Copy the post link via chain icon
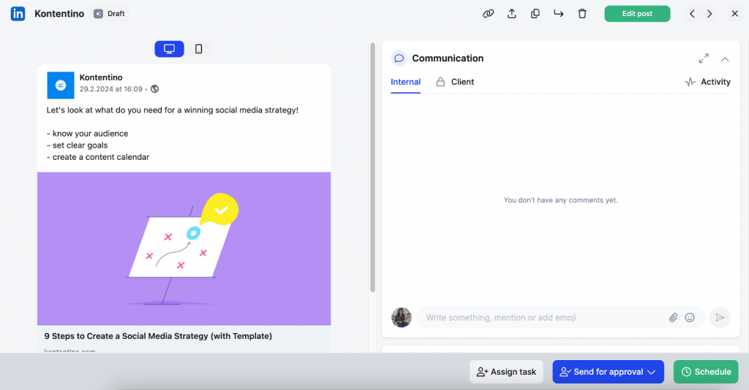 488,14
